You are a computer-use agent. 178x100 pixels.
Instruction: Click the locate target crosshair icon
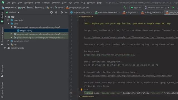tap(51, 12)
